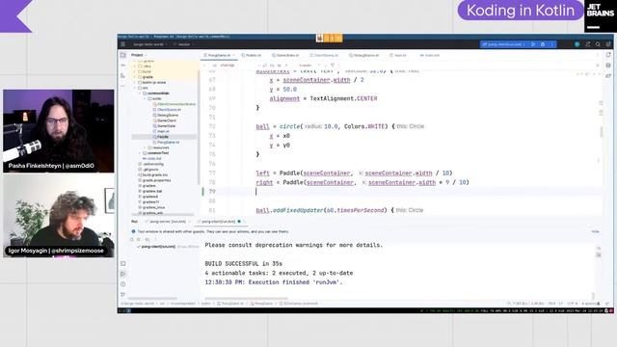Click the Stop icon in the Run toolbar
This screenshot has height=347, width=617.
pyautogui.click(x=139, y=239)
